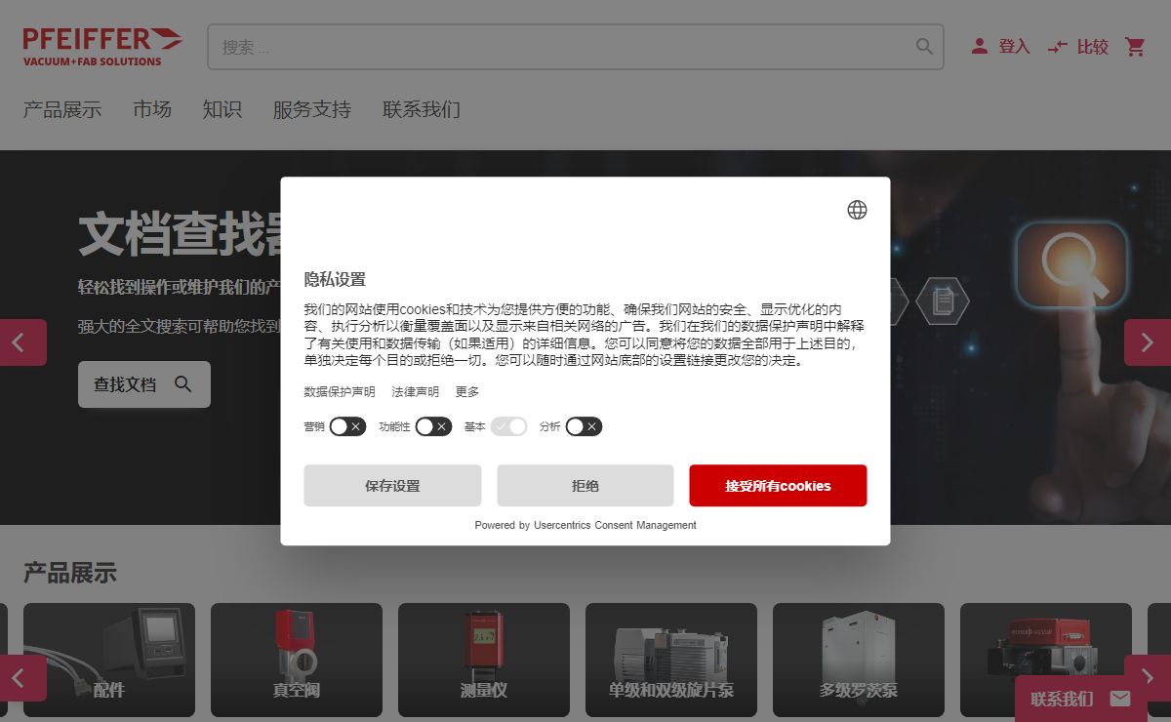Click the document hexagon icon in banner

coord(943,301)
